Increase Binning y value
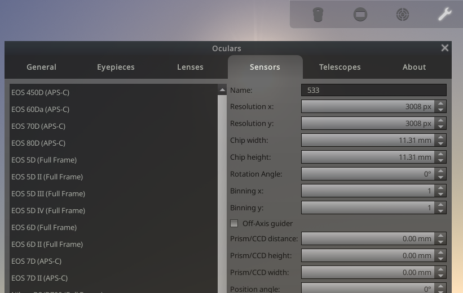This screenshot has width=463, height=293. coord(440,205)
